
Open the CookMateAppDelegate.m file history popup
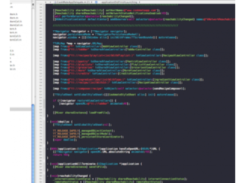click(x=73, y=2)
